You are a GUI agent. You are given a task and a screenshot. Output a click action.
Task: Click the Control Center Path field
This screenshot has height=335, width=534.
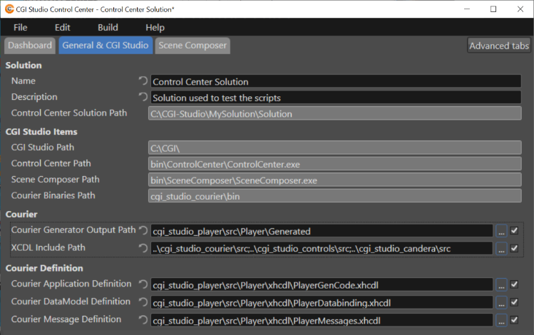pos(335,164)
